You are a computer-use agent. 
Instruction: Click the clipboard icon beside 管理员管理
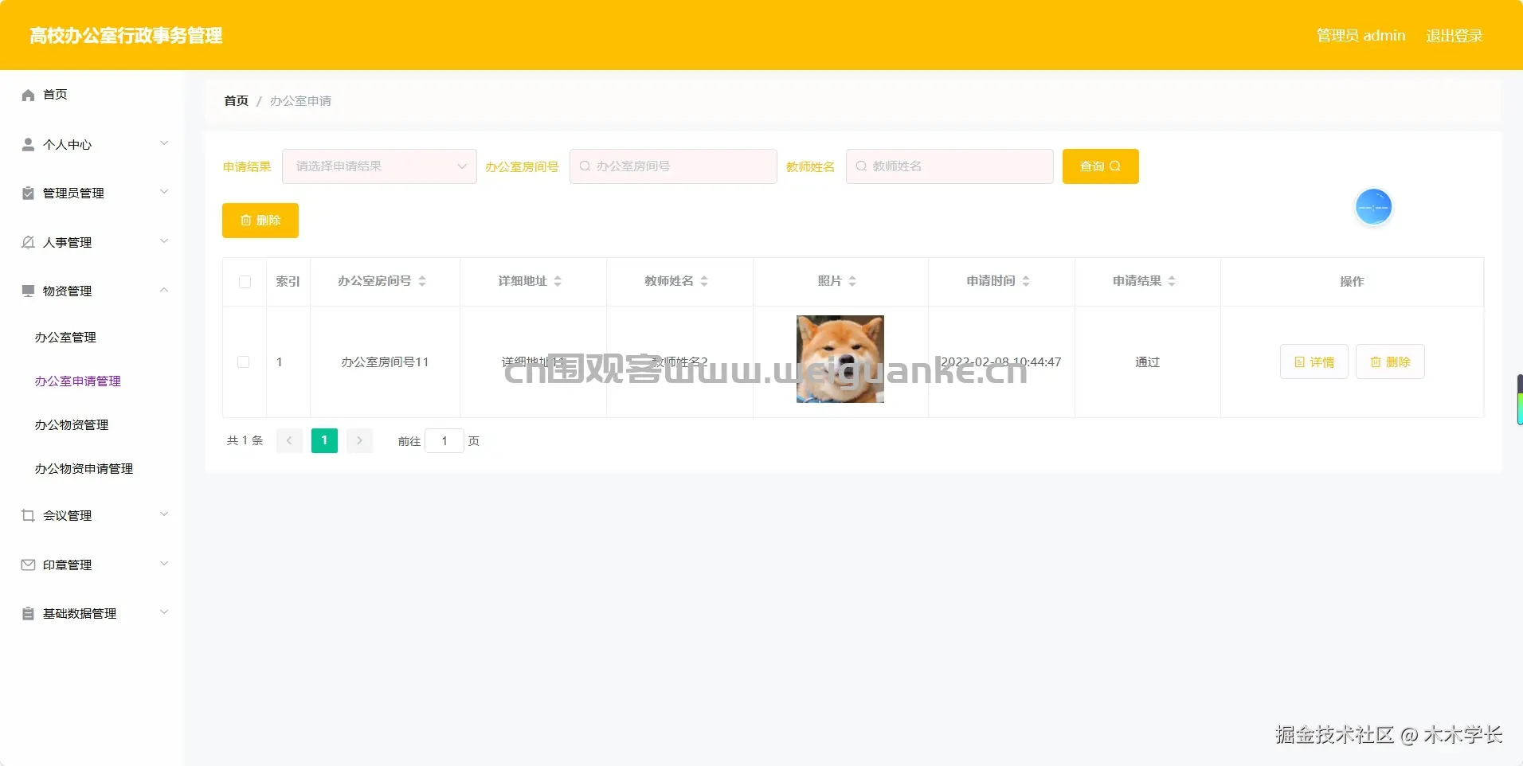click(x=28, y=193)
